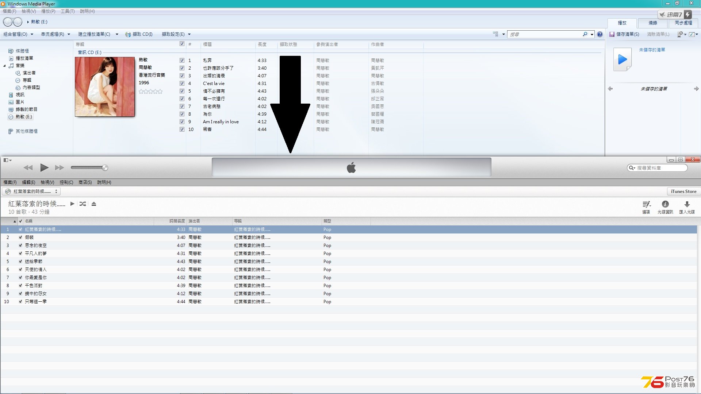This screenshot has width=701, height=394.
Task: Uncheck track 4 C'est la vie checkbox
Action: tap(182, 83)
